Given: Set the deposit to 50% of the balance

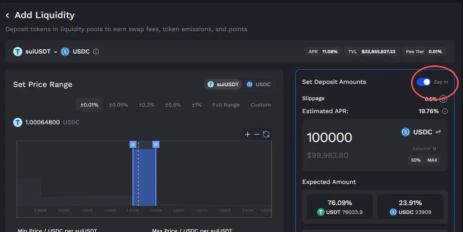Looking at the screenshot, I should (x=416, y=160).
